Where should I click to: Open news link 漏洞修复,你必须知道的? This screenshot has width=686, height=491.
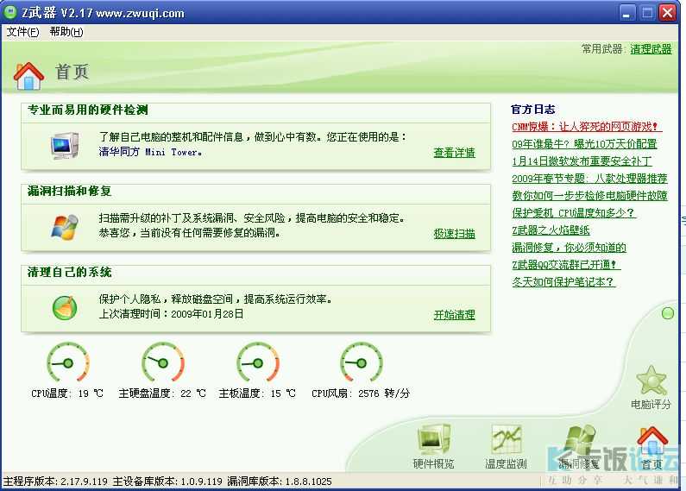(570, 248)
